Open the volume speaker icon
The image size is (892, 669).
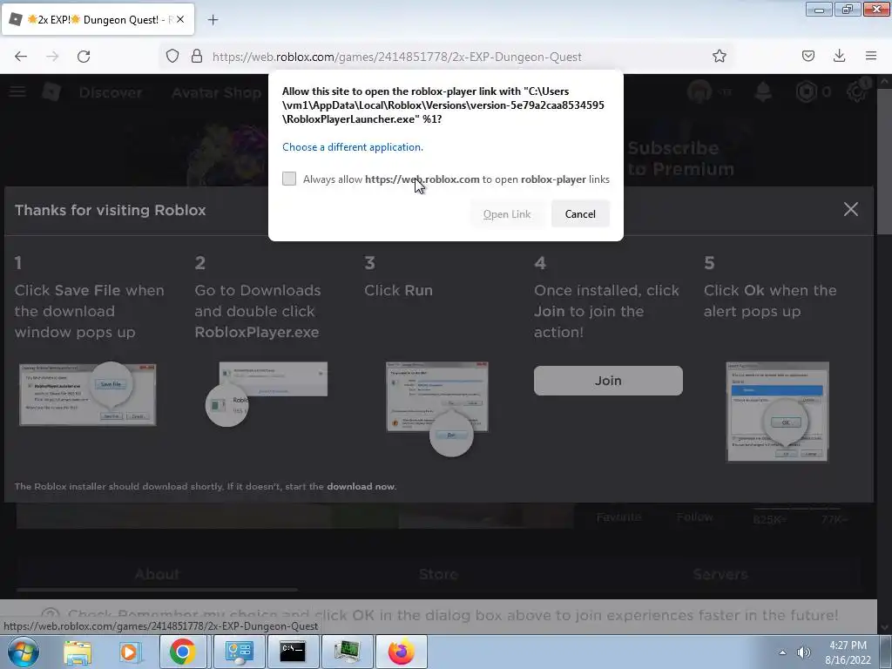click(x=803, y=652)
